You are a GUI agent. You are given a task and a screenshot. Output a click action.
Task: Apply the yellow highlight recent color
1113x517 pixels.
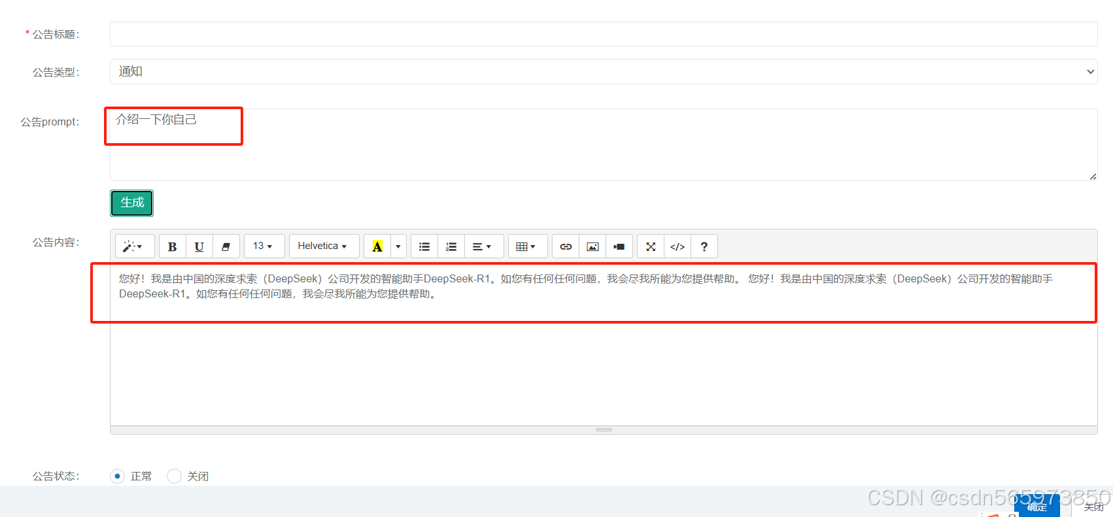tap(377, 246)
